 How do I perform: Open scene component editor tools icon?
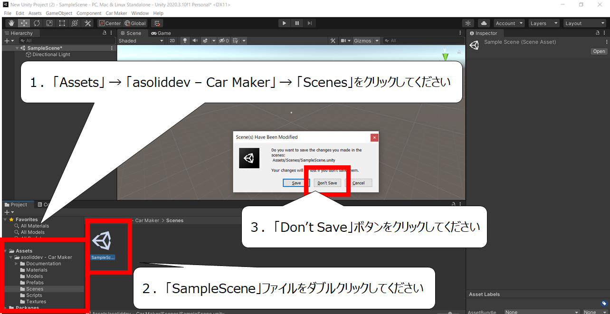click(x=333, y=41)
